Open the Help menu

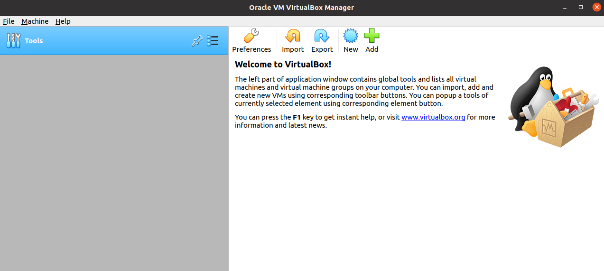click(x=63, y=21)
